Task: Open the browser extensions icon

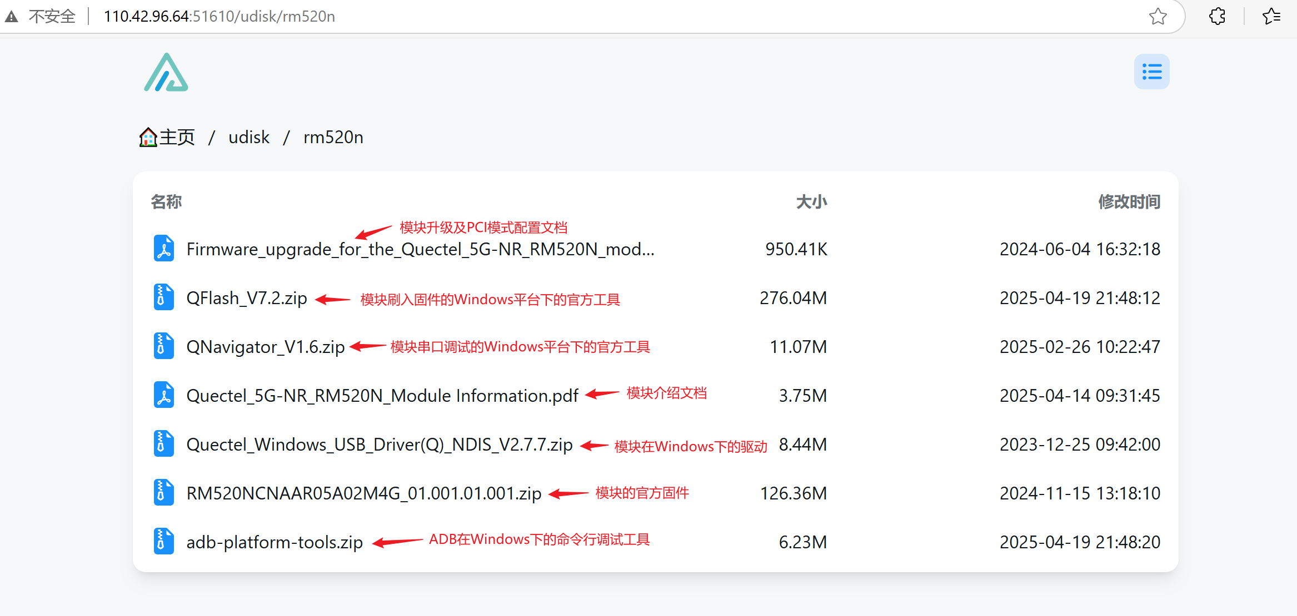Action: [1217, 16]
